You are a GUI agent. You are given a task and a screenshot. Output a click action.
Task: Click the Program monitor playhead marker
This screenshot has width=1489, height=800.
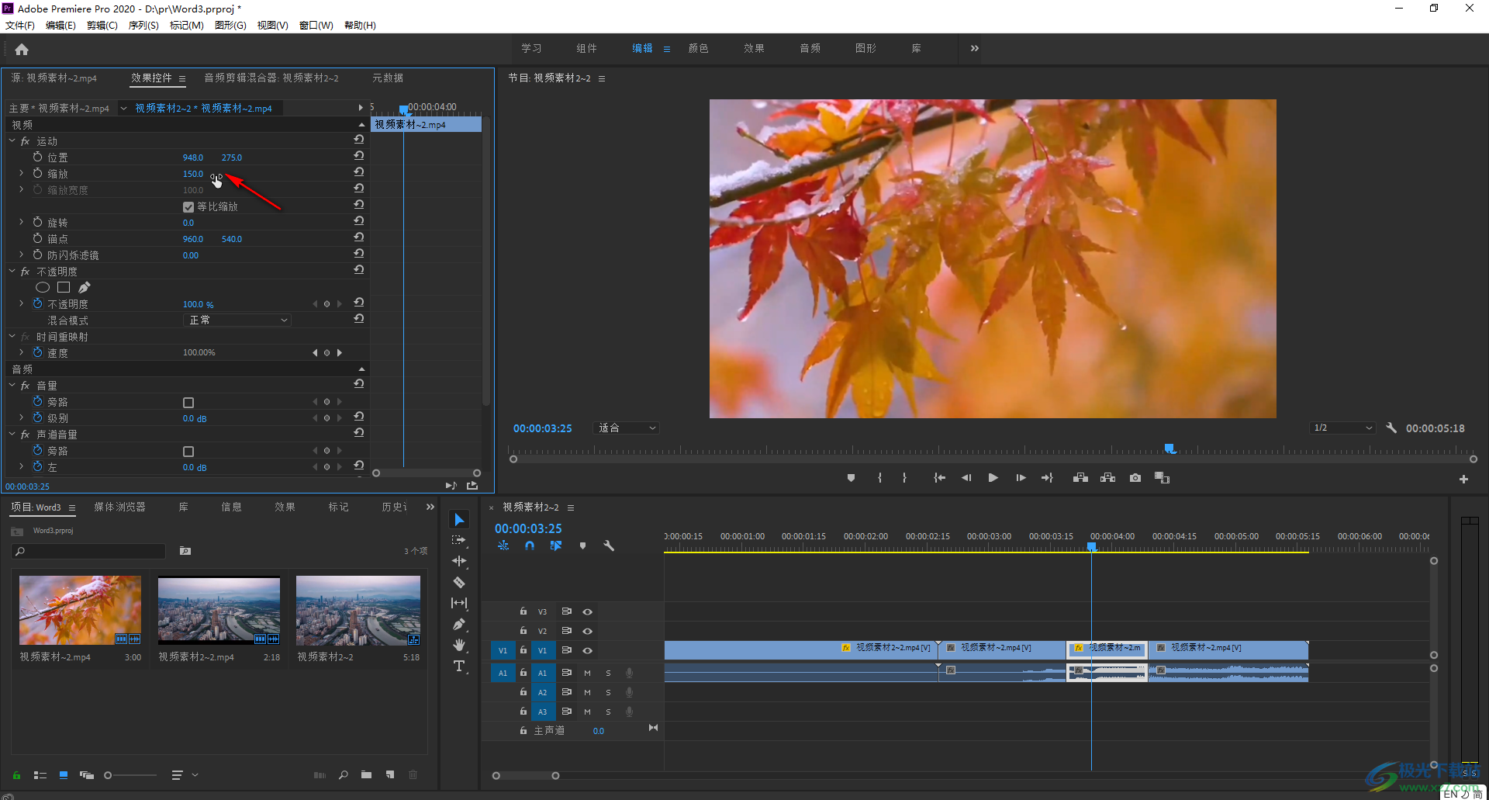(x=1170, y=448)
